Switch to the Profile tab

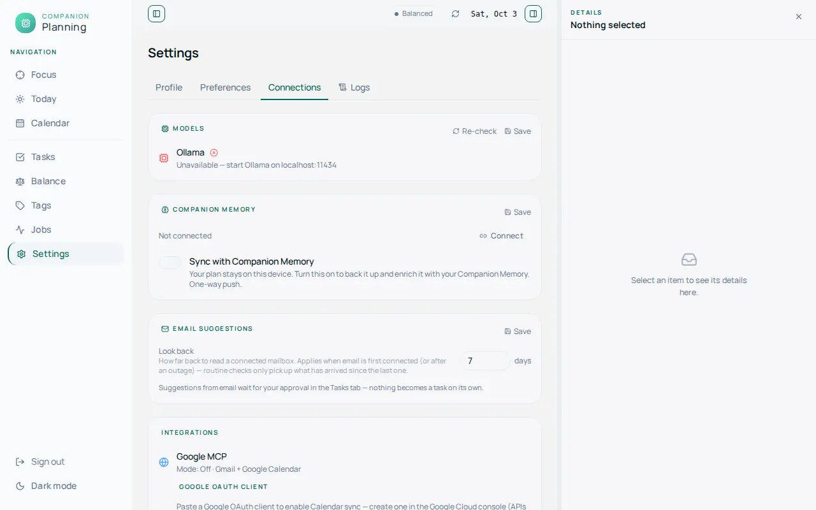click(x=169, y=87)
